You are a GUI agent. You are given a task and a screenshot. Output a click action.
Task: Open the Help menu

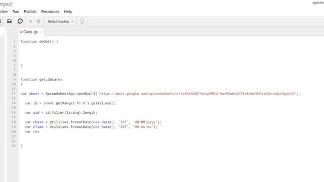point(68,12)
